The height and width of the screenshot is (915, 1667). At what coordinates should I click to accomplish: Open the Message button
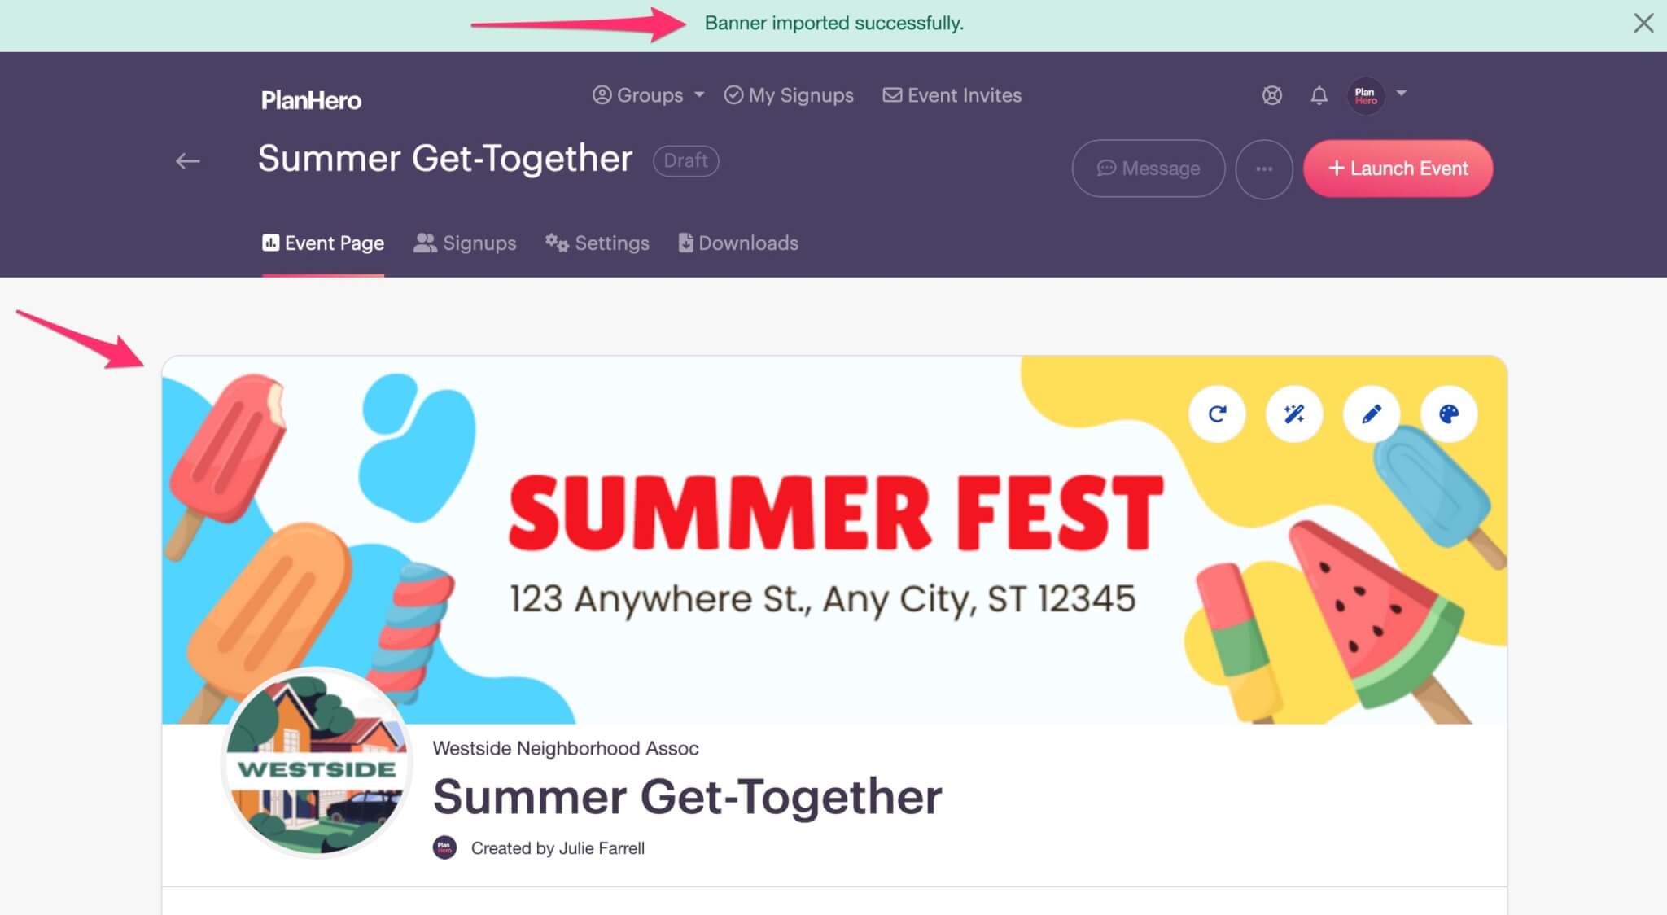pos(1148,169)
